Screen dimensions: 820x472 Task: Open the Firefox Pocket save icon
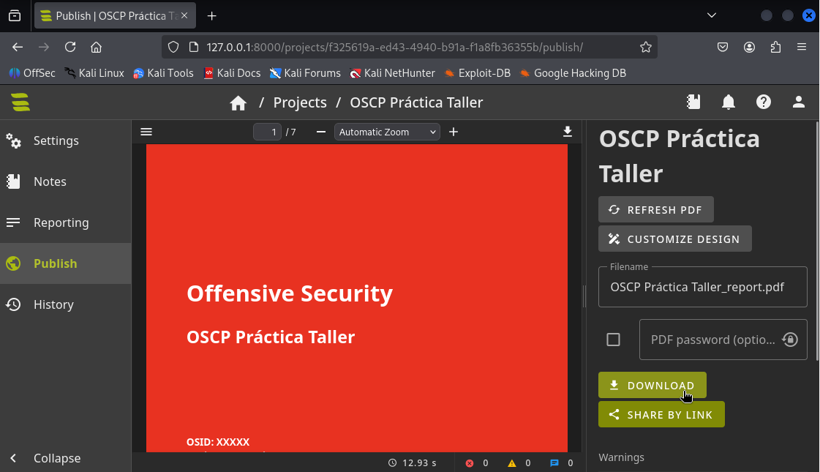point(723,47)
